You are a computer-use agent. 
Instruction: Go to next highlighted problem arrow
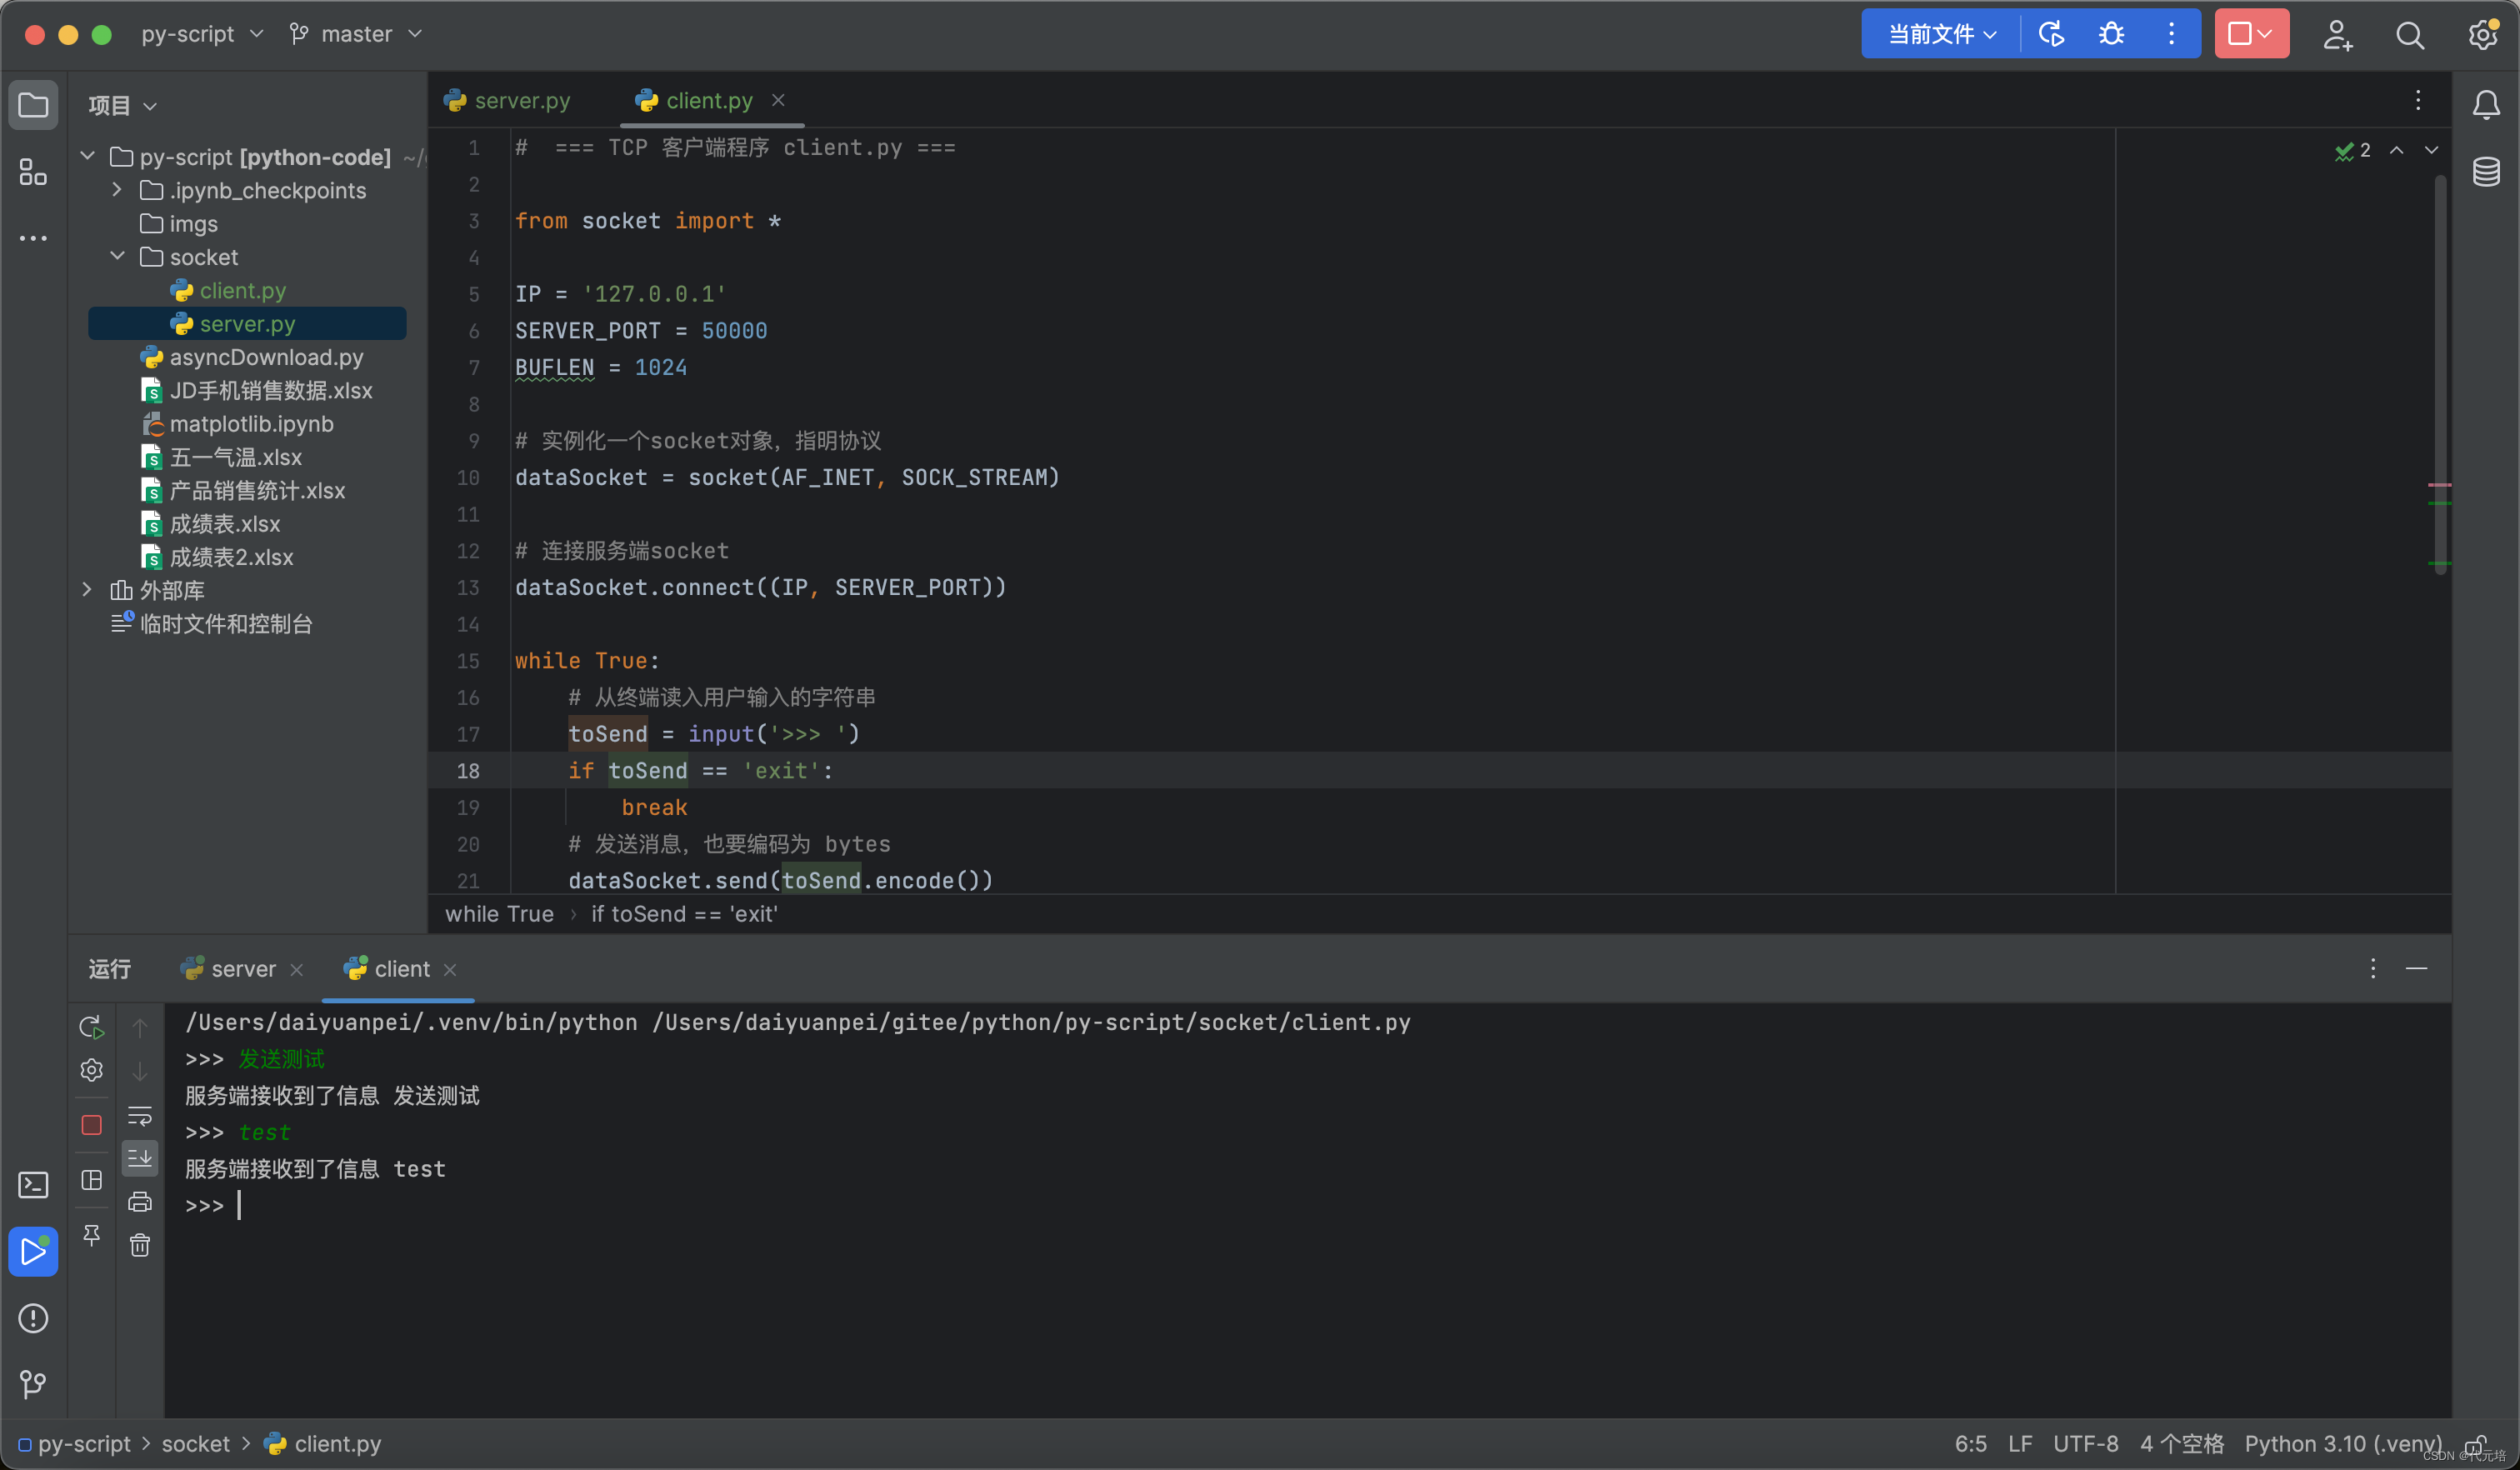tap(2431, 150)
